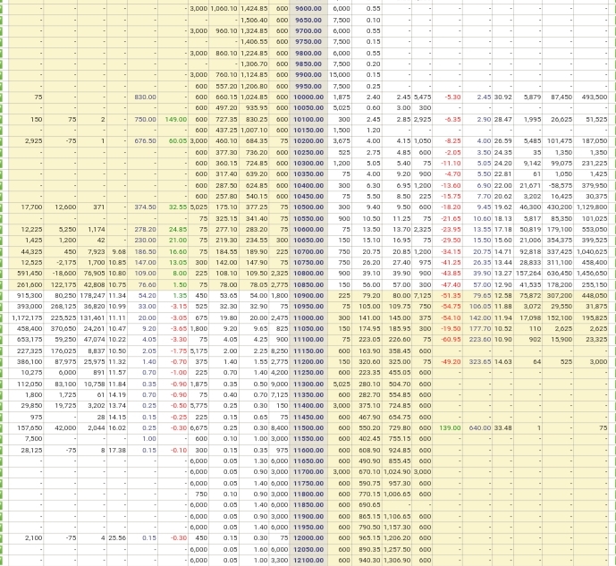
Task: Select the 430,200 cell in 10500 row
Action: click(x=559, y=207)
